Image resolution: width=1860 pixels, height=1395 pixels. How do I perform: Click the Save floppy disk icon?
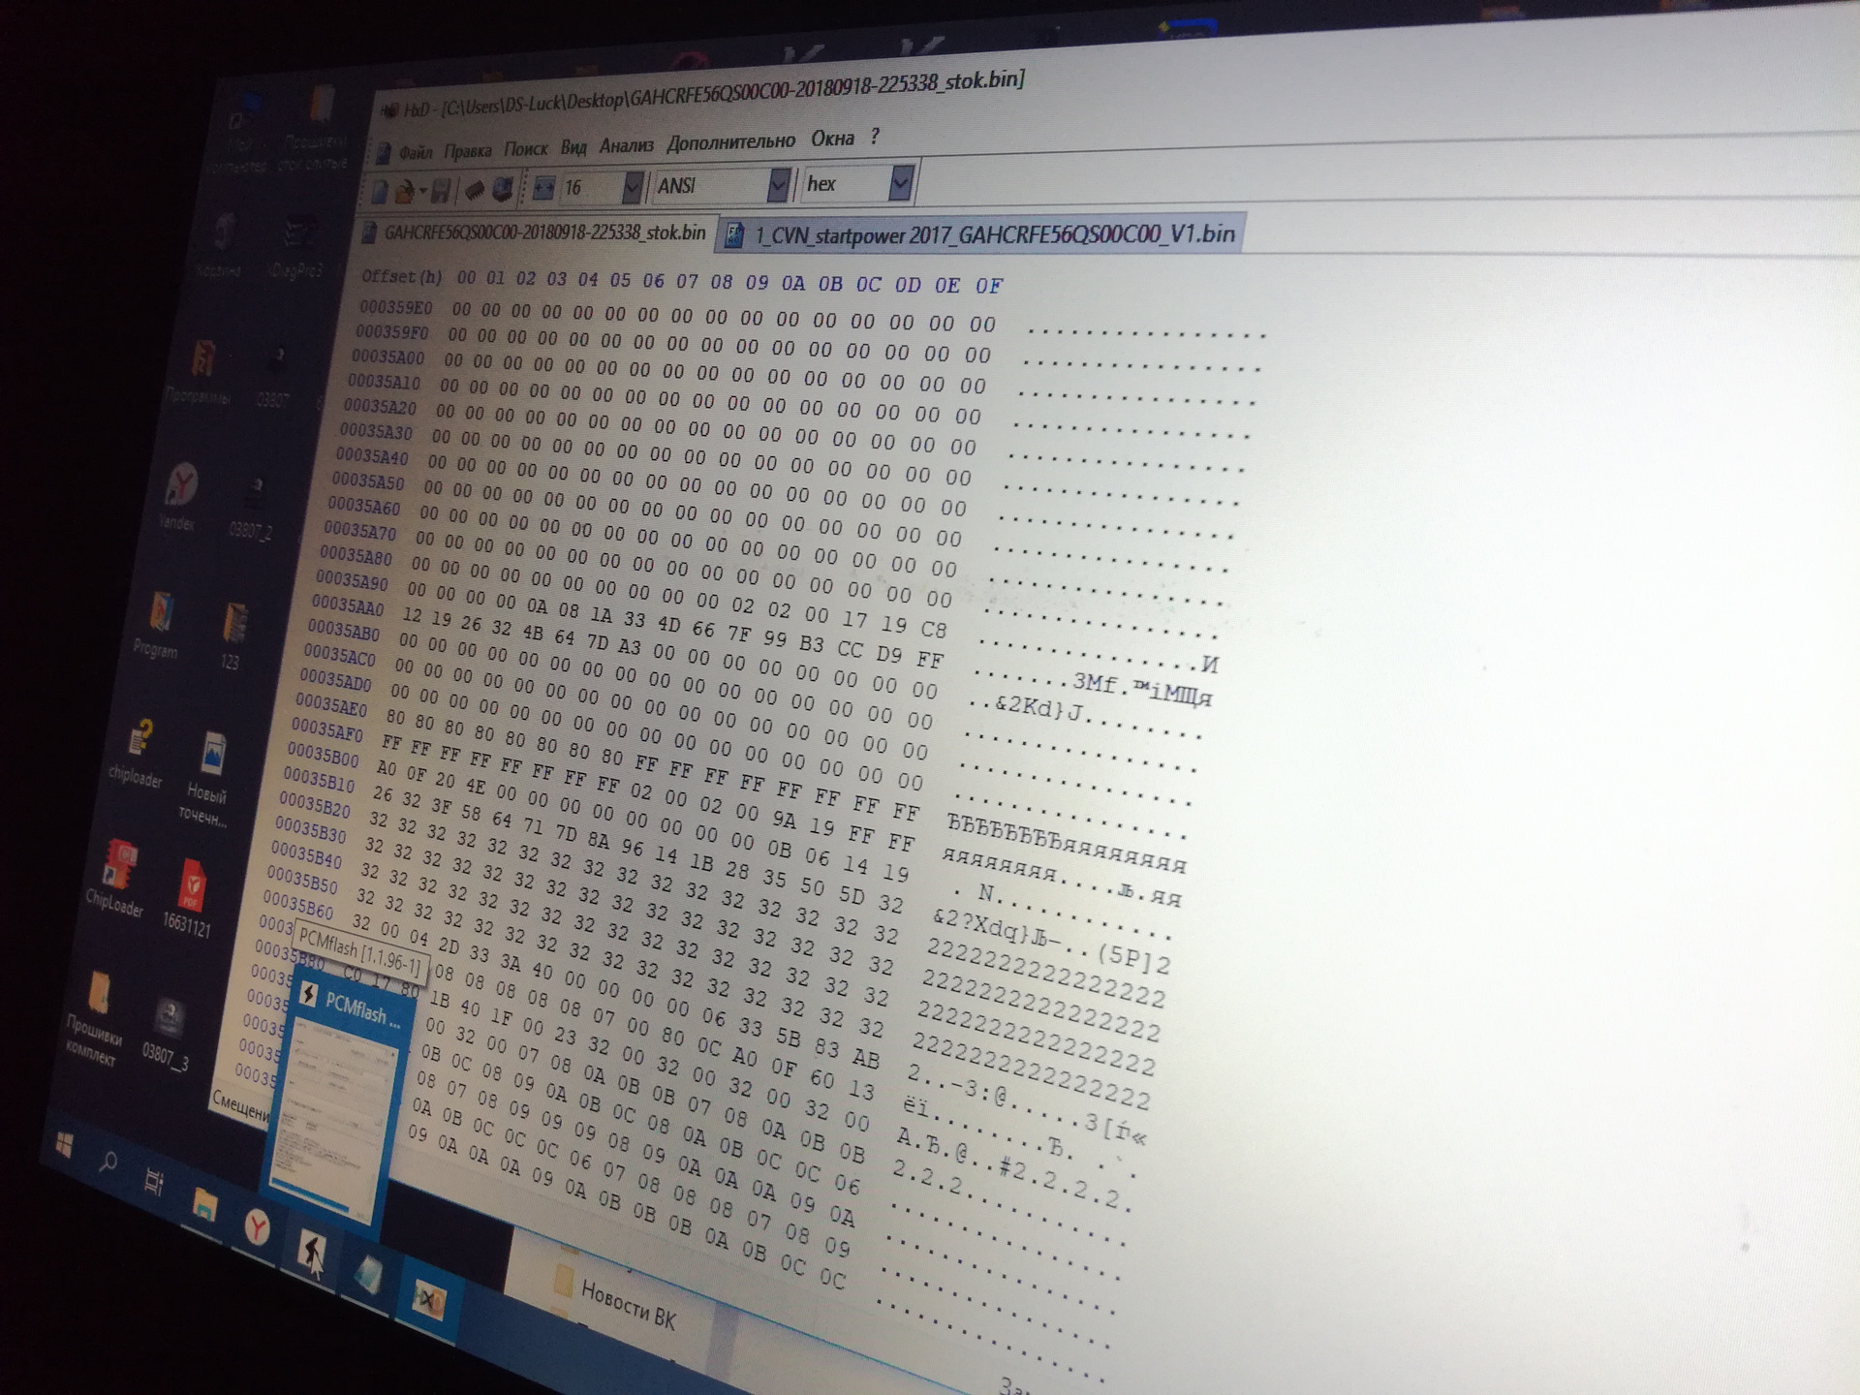pos(441,191)
